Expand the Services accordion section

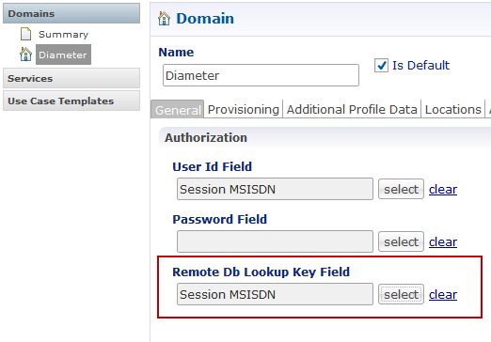pyautogui.click(x=71, y=78)
